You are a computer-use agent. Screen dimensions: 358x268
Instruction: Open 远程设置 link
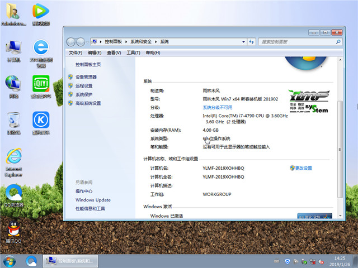[84, 85]
